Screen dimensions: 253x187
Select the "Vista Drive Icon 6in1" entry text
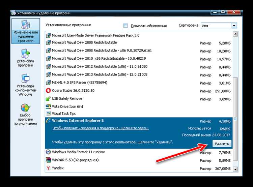pos(67,106)
